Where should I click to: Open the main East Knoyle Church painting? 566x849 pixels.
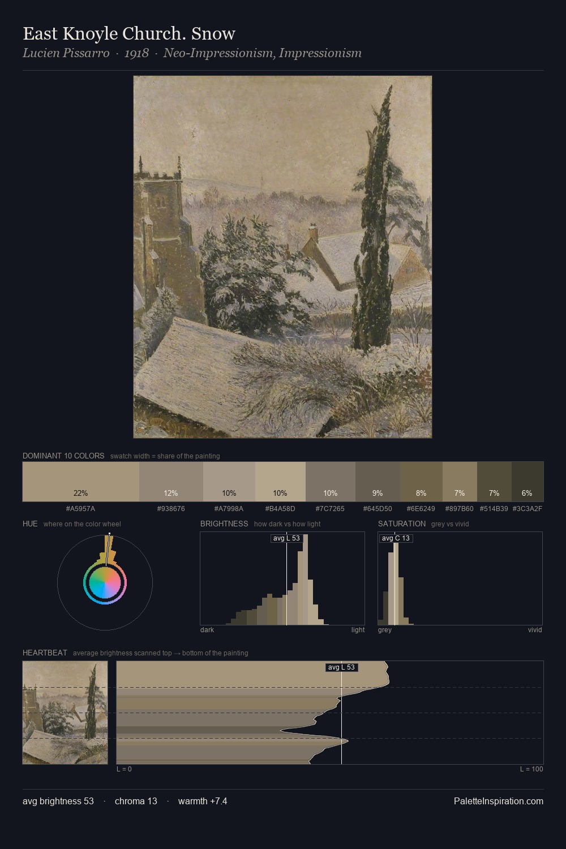282,257
